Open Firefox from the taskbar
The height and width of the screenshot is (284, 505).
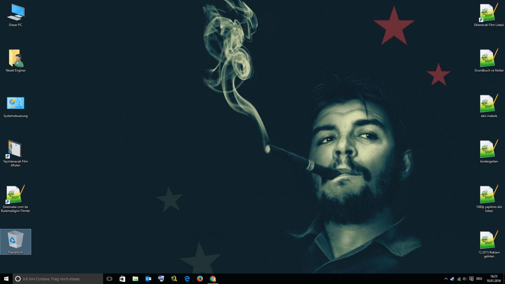click(200, 279)
